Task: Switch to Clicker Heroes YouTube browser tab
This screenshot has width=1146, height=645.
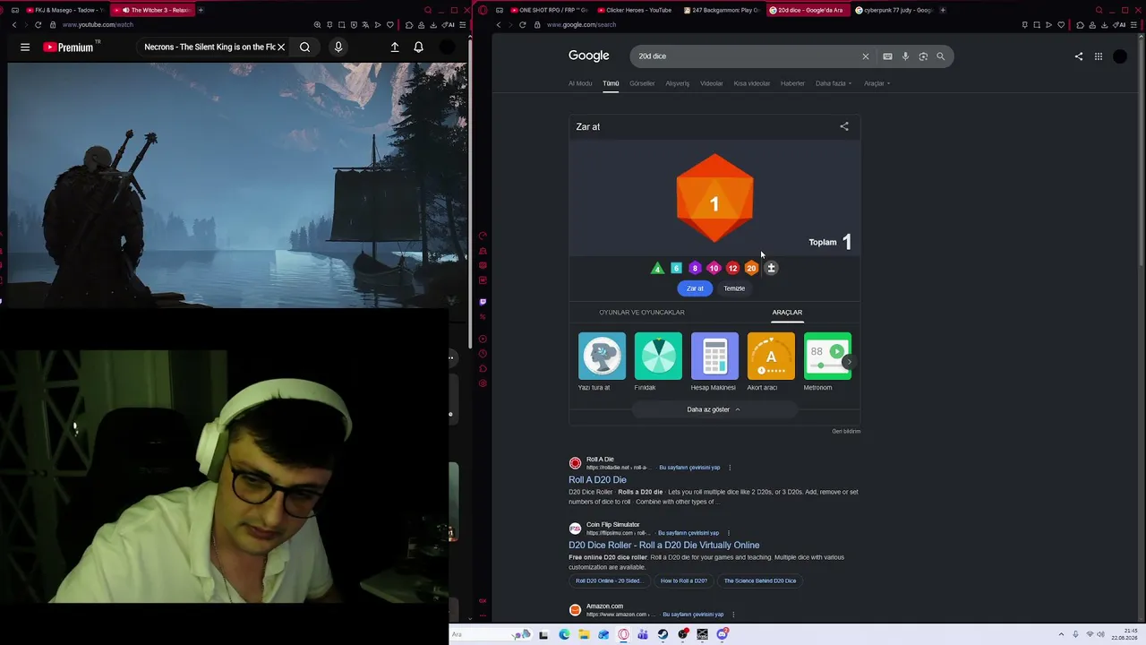Action: [x=634, y=10]
